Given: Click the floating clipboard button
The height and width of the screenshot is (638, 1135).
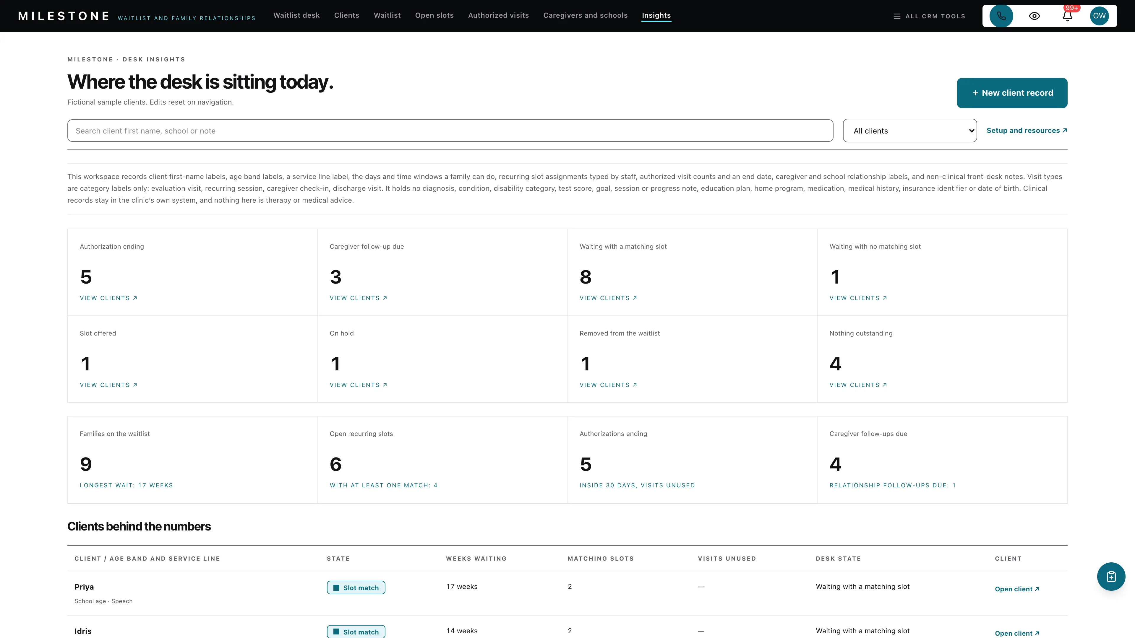Looking at the screenshot, I should [x=1111, y=576].
